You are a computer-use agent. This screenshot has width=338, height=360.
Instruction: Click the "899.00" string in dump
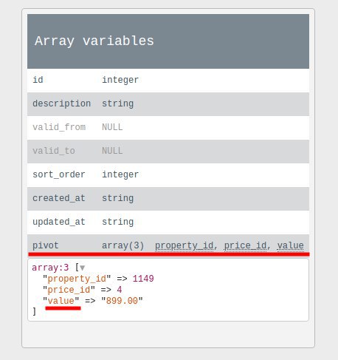pyautogui.click(x=122, y=301)
